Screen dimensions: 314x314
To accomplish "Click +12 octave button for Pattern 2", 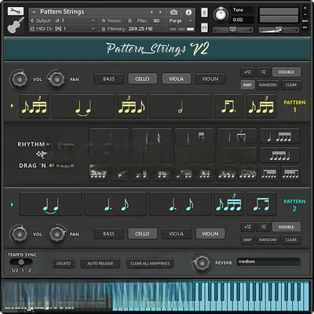I will click(247, 227).
